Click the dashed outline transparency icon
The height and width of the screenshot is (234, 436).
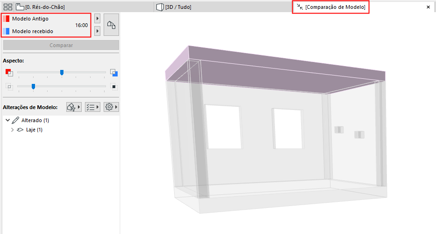[9, 87]
